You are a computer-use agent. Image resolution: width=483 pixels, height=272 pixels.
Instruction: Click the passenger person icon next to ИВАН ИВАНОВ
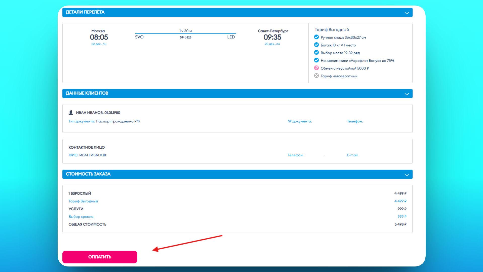[71, 113]
